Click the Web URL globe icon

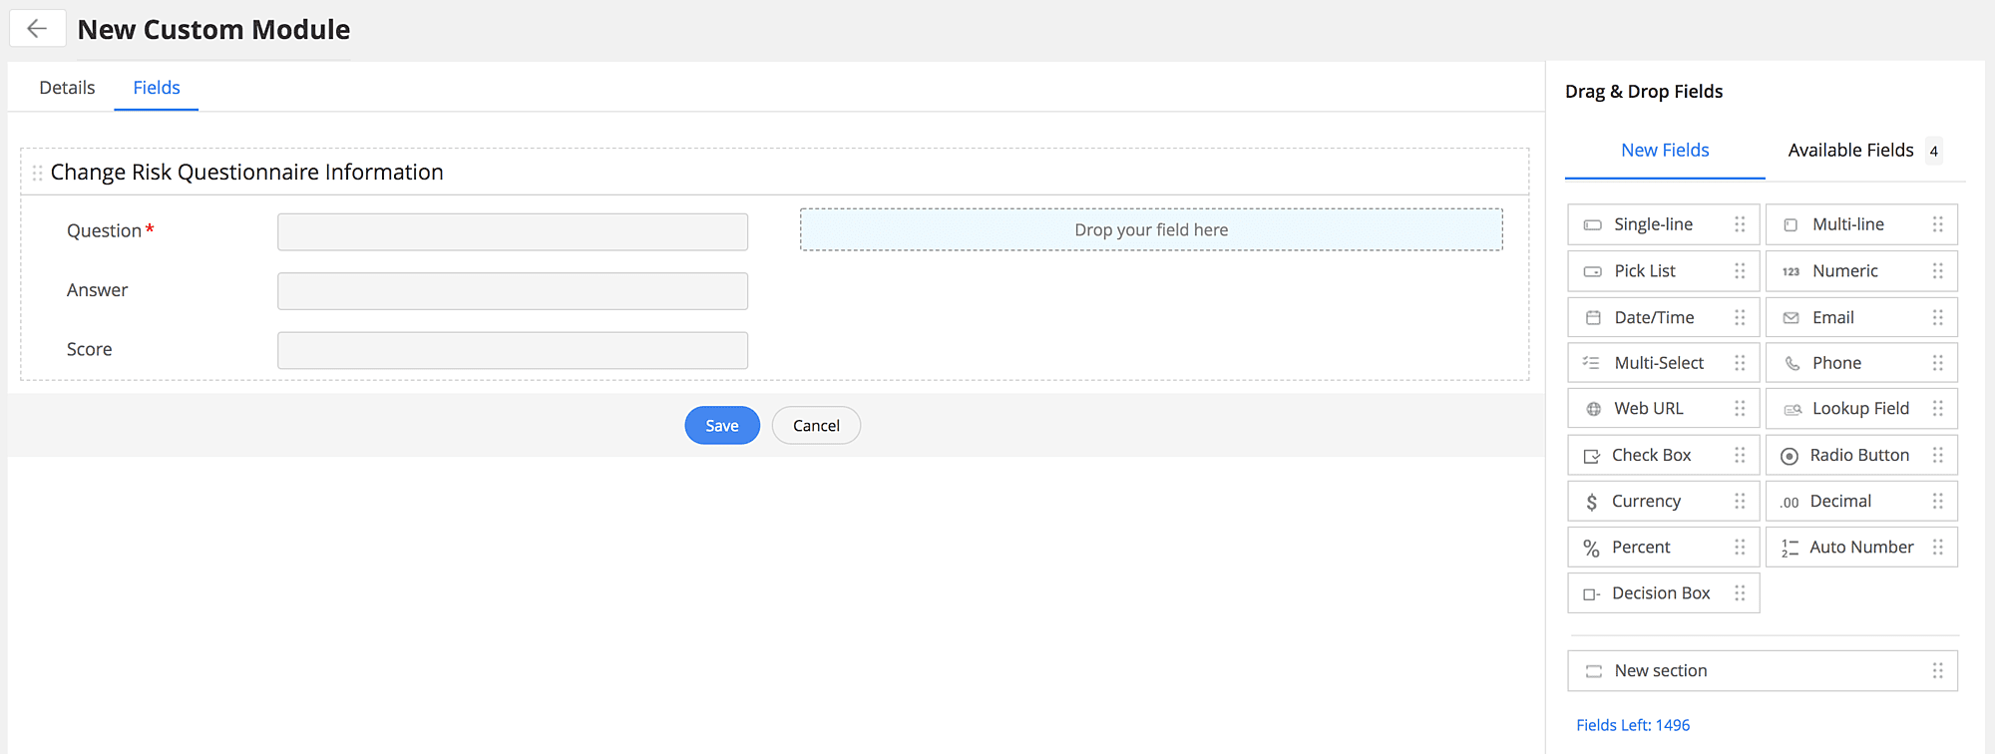[1593, 409]
